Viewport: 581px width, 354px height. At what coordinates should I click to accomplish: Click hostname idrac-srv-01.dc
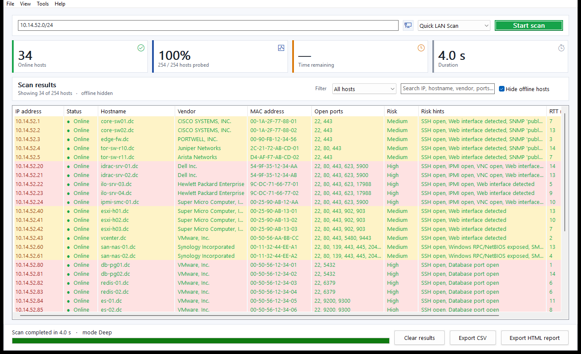coord(120,166)
